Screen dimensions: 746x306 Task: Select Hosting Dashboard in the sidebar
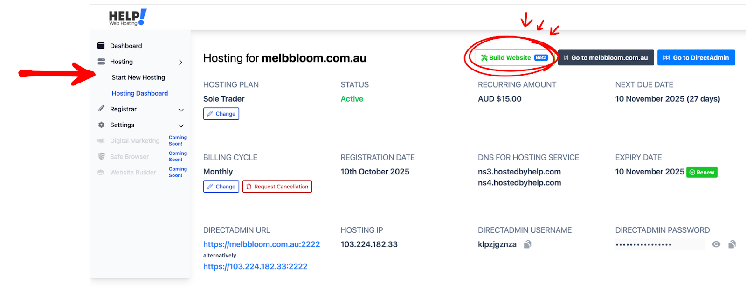click(139, 93)
